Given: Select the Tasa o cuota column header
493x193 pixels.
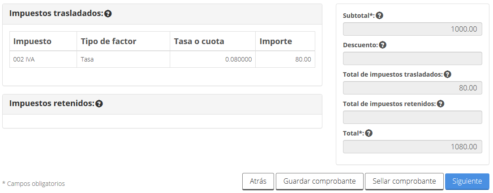Looking at the screenshot, I should coord(213,41).
